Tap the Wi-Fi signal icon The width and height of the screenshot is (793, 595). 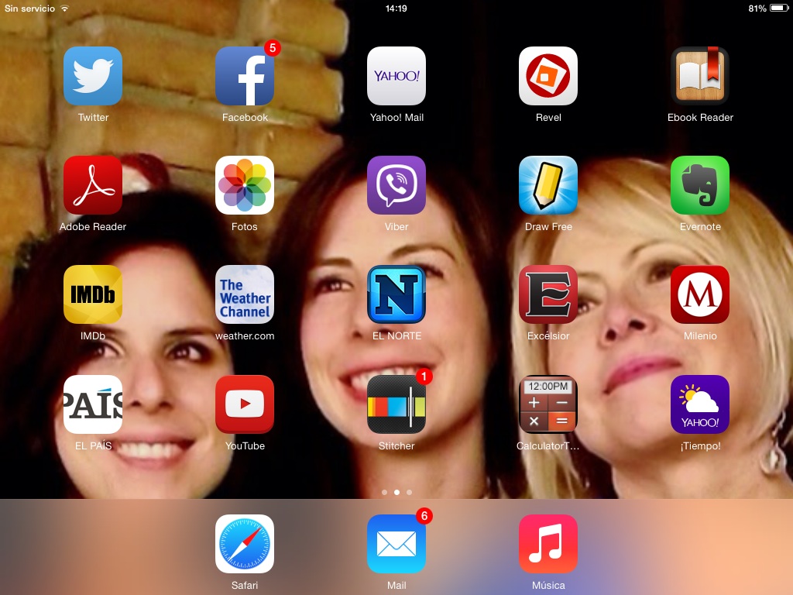click(65, 8)
